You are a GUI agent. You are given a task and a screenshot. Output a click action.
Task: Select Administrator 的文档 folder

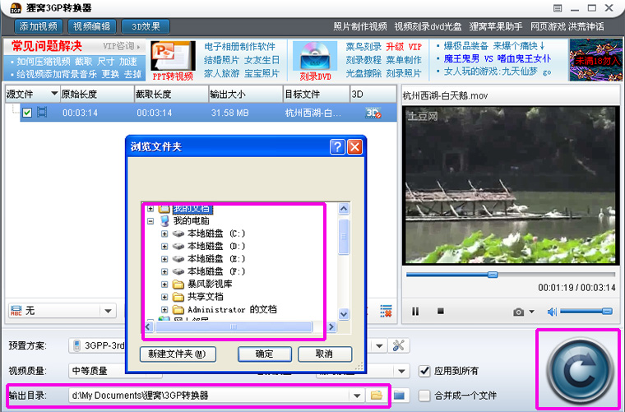point(232,309)
